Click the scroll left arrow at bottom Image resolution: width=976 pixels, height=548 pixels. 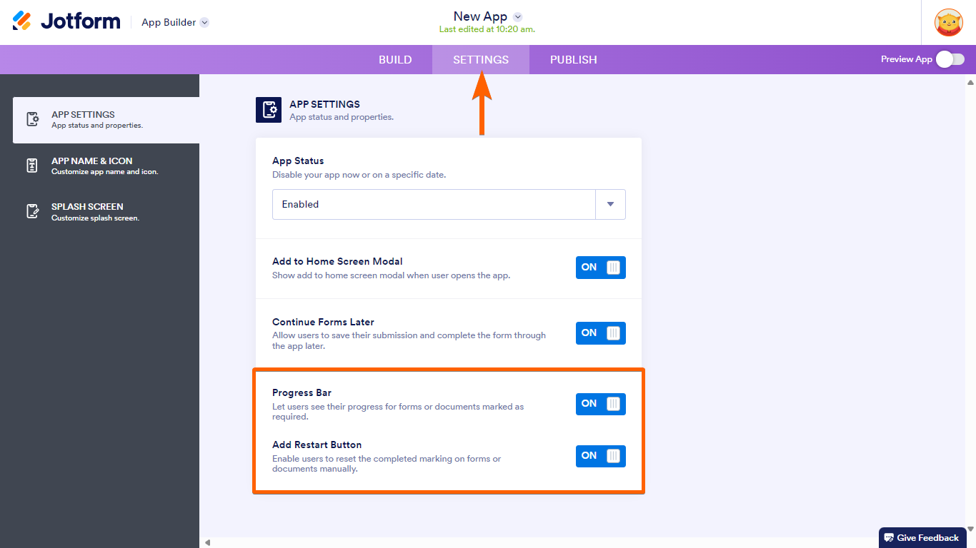pos(208,542)
